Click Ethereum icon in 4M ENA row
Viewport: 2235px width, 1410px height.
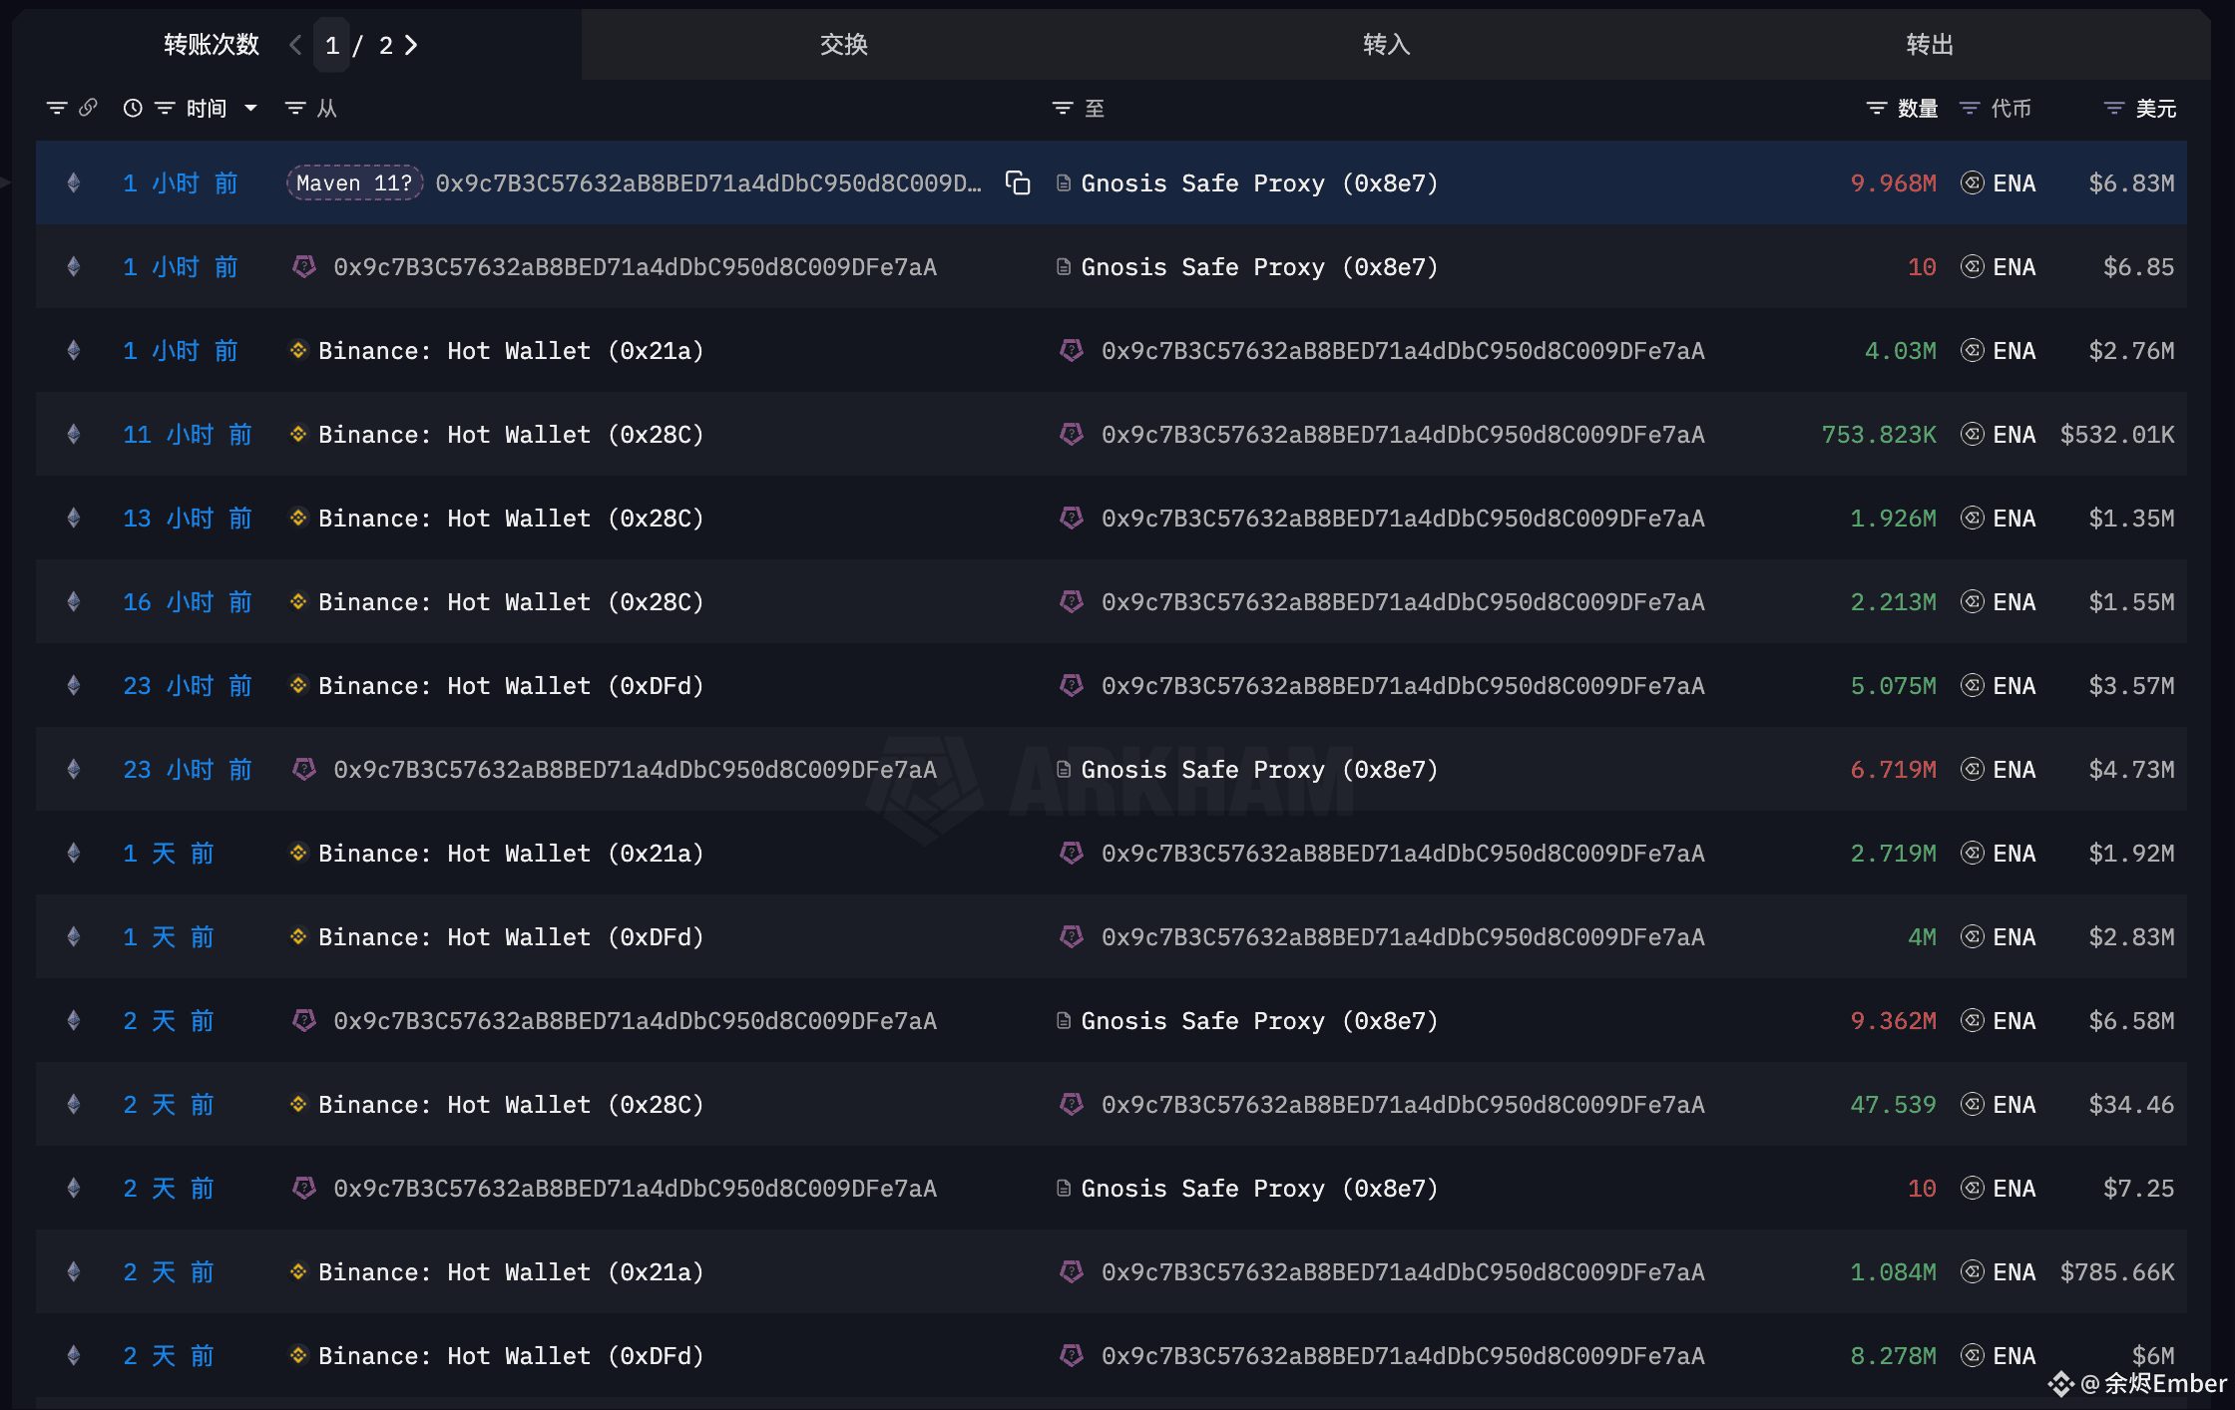(73, 936)
